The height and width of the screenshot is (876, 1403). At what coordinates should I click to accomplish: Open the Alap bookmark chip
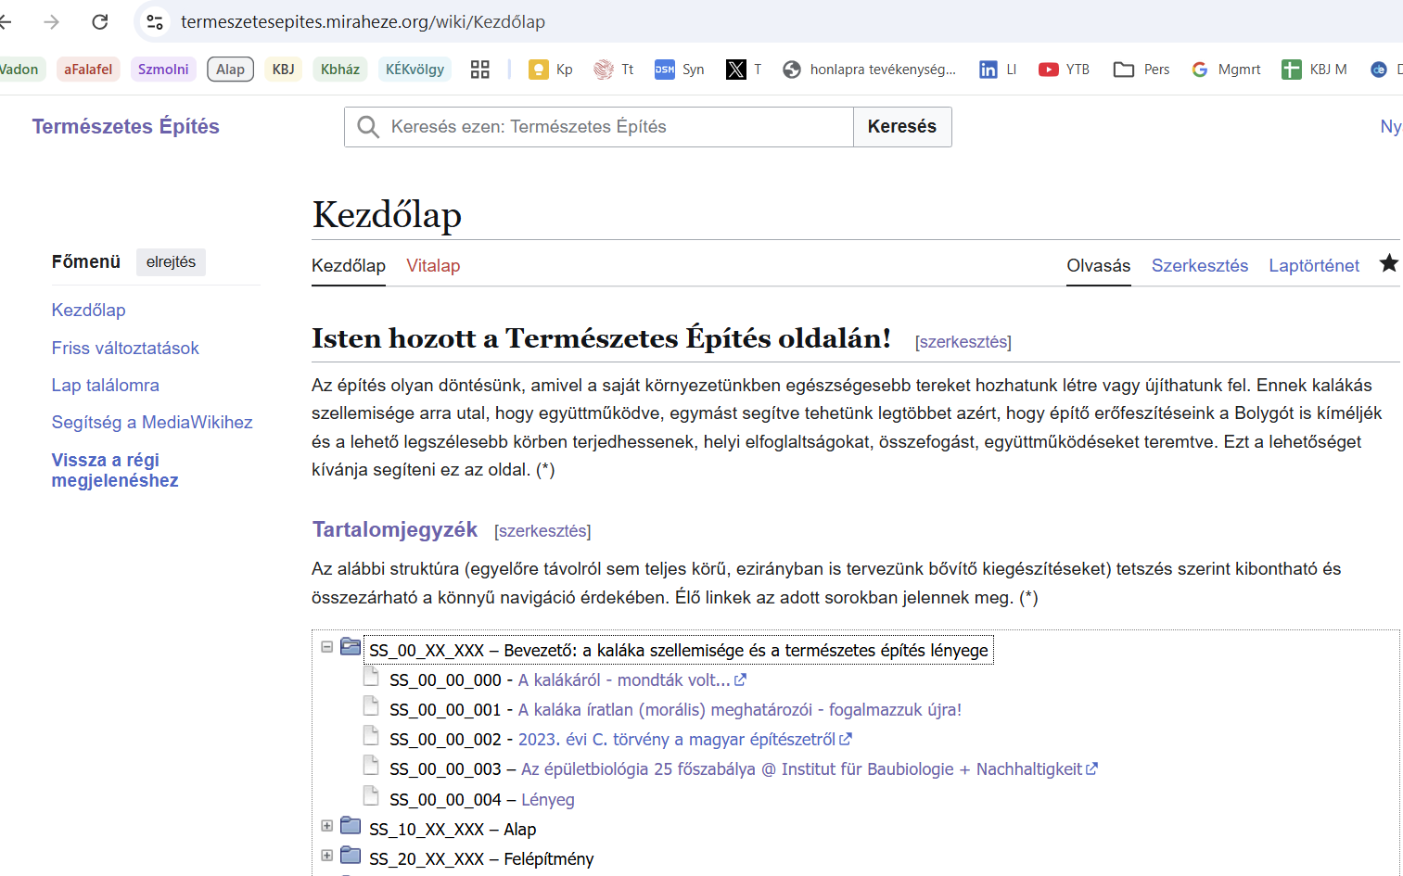(230, 70)
